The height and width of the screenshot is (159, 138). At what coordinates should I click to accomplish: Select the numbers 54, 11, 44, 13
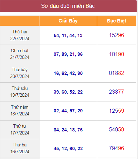coord(68,35)
